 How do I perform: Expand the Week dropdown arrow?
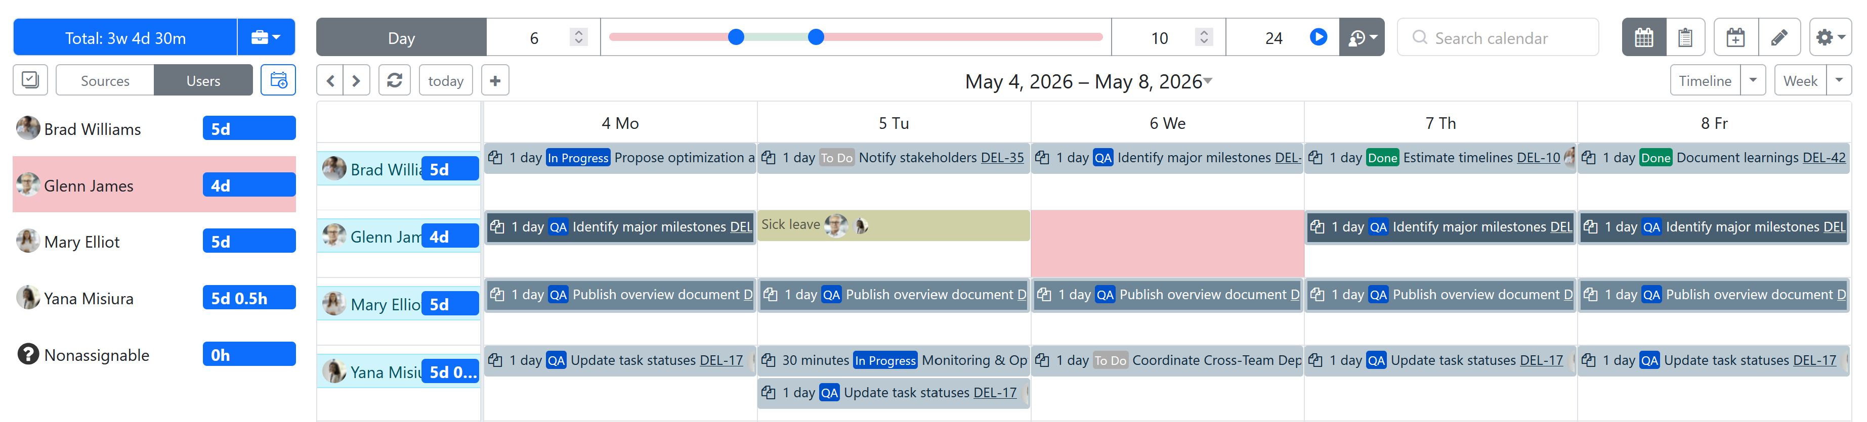pos(1839,80)
